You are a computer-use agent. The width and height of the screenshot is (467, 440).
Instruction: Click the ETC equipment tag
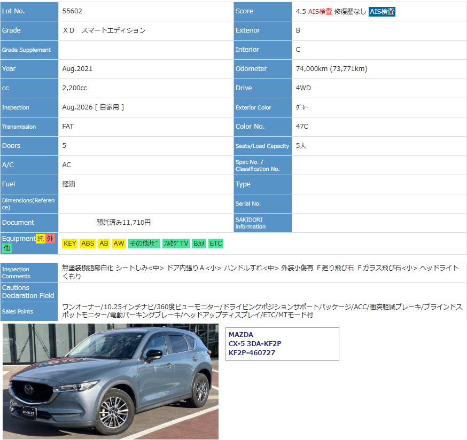click(216, 243)
